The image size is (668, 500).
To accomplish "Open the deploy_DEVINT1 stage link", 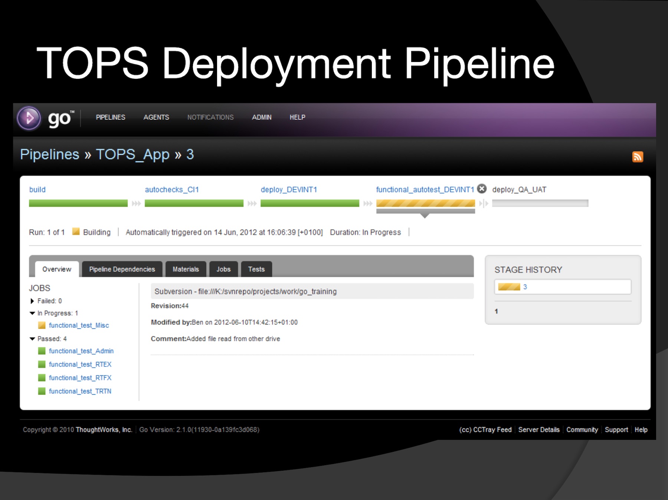I will click(289, 190).
